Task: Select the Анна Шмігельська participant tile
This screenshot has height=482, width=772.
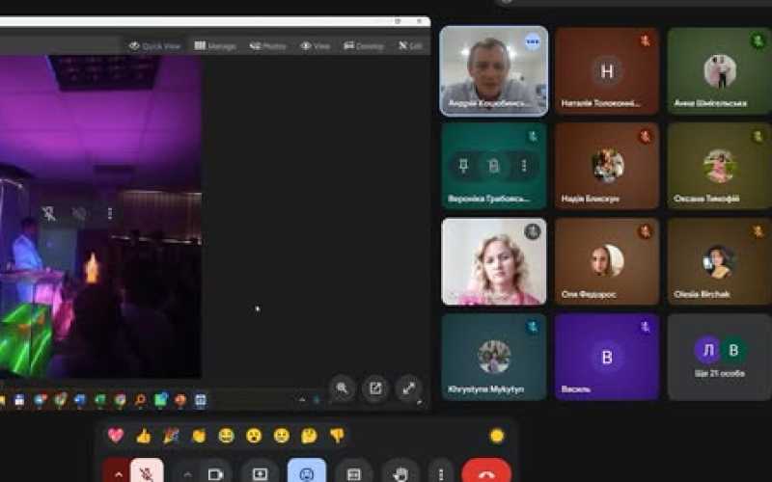Action: click(719, 70)
